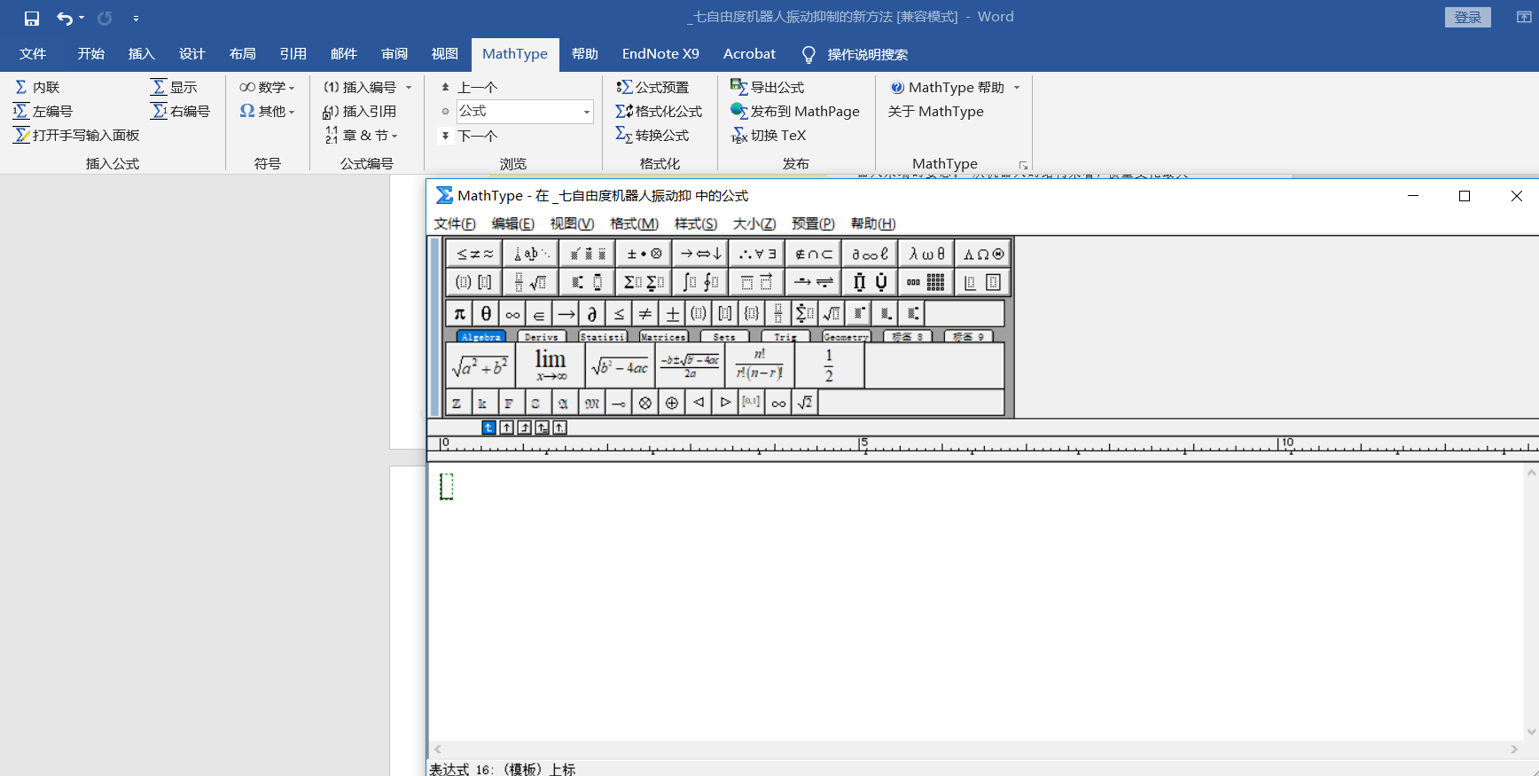Open the 插入 ribbon tab in Word

pos(141,54)
